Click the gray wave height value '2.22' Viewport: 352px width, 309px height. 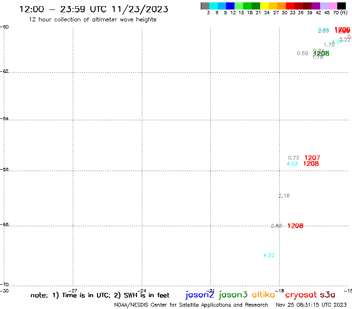345,39
